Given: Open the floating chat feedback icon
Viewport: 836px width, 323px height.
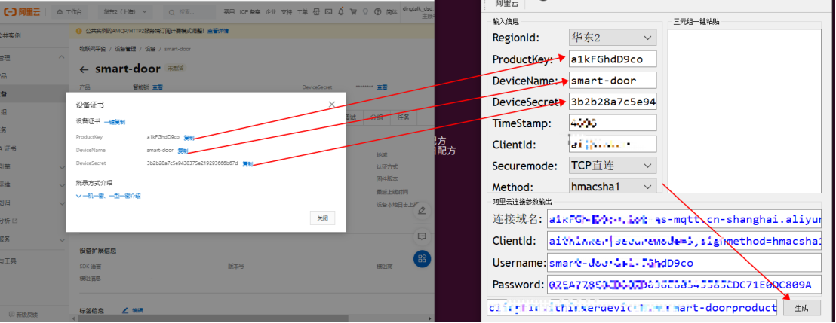Looking at the screenshot, I should coord(422,235).
